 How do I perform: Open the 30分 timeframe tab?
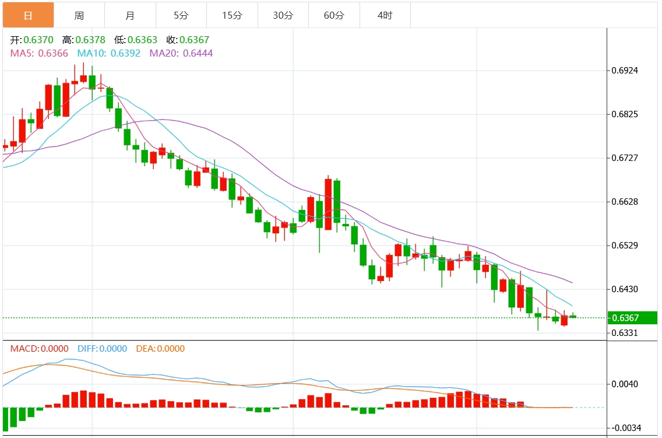(x=283, y=15)
